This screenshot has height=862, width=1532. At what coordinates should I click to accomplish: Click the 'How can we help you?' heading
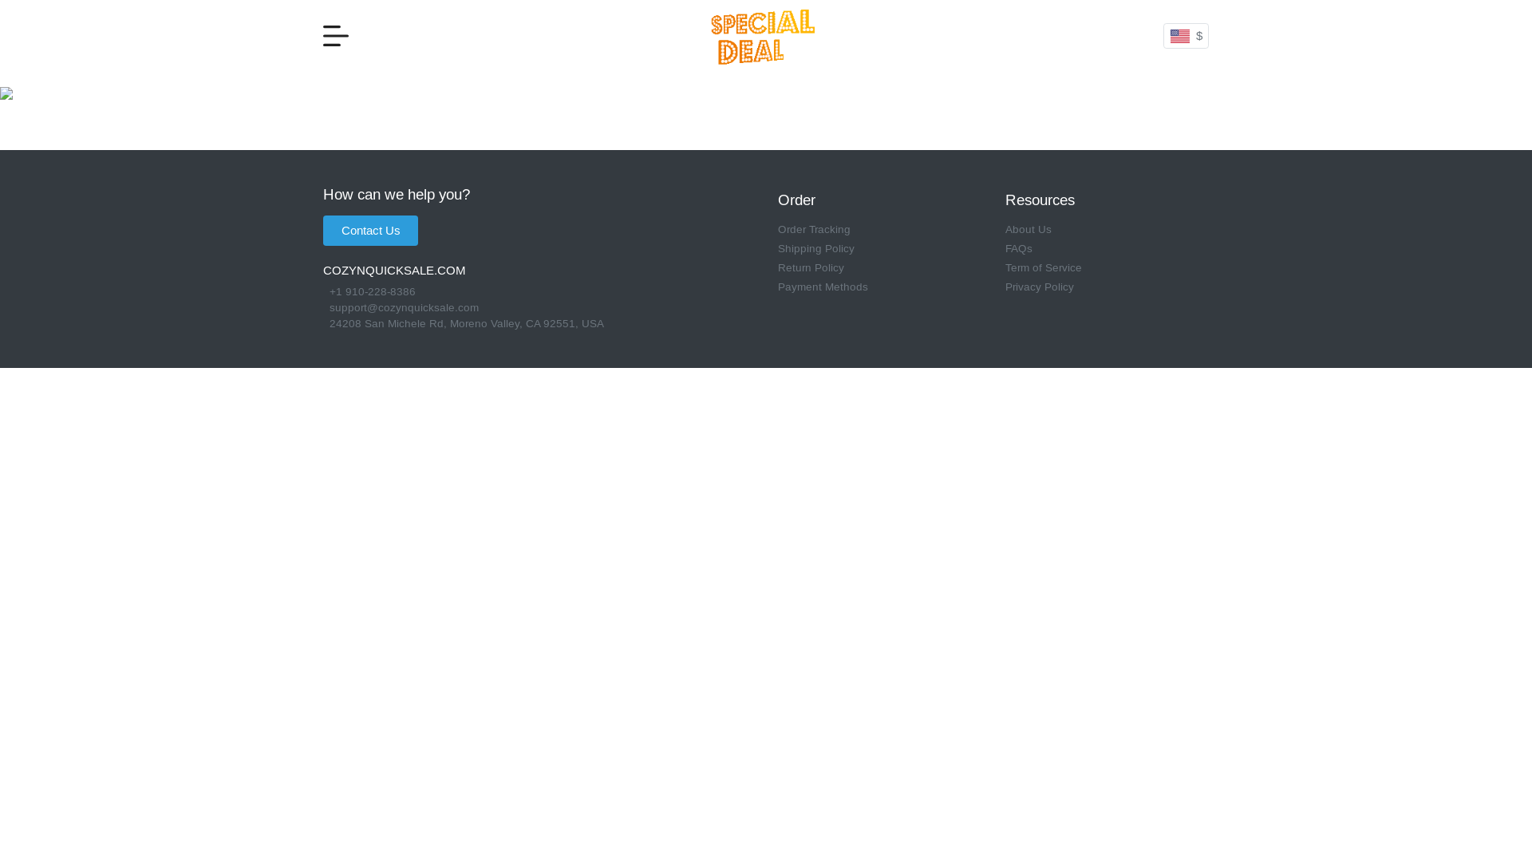pos(397,195)
